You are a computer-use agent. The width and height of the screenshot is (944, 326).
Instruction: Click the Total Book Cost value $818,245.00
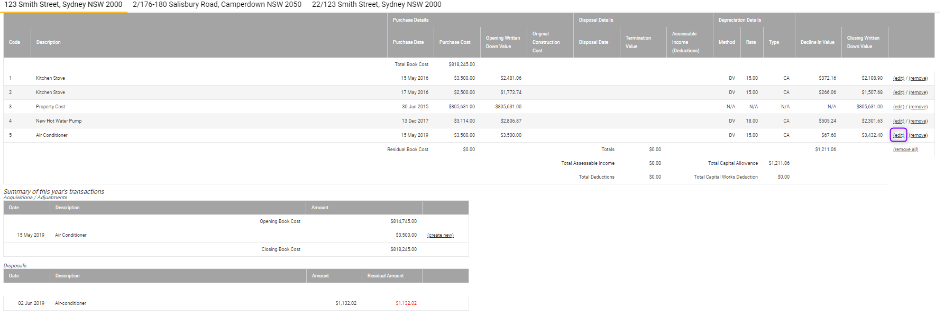point(462,64)
